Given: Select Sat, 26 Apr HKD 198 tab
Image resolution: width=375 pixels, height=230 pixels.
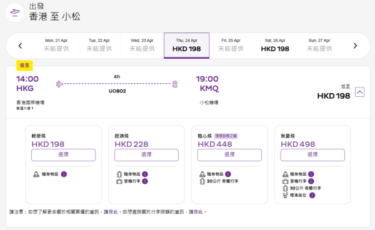Looking at the screenshot, I should [275, 46].
